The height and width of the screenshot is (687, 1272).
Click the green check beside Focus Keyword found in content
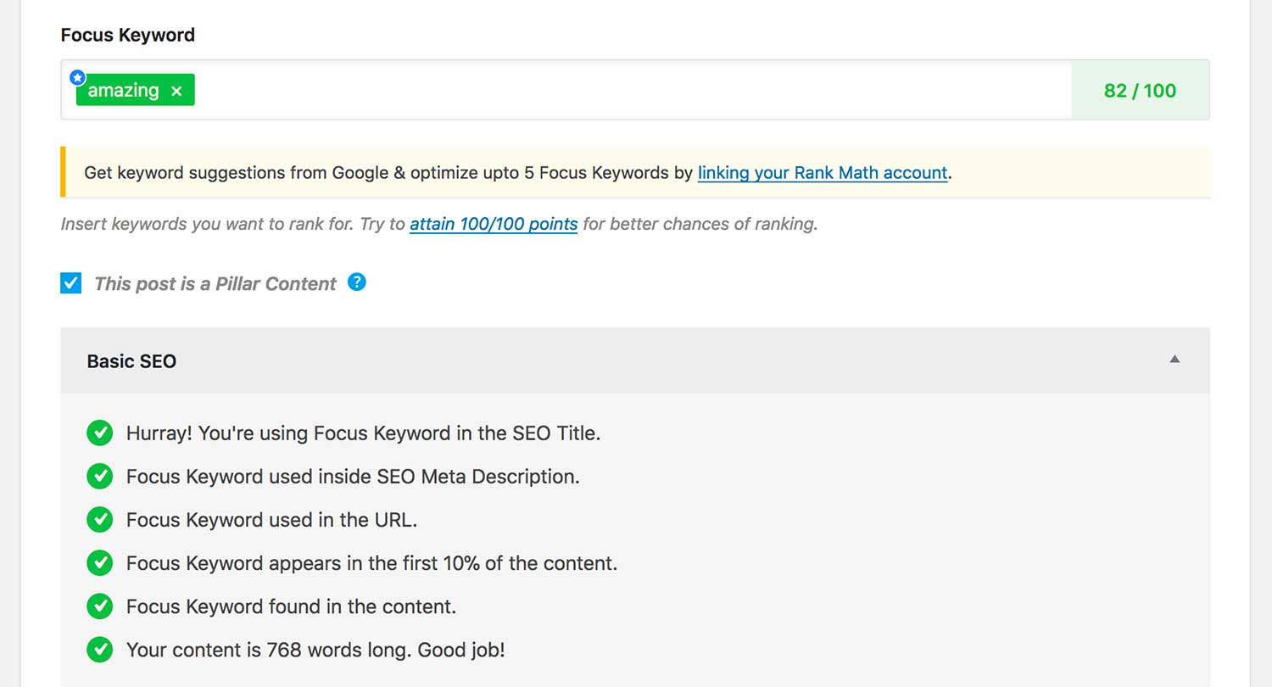pos(100,606)
